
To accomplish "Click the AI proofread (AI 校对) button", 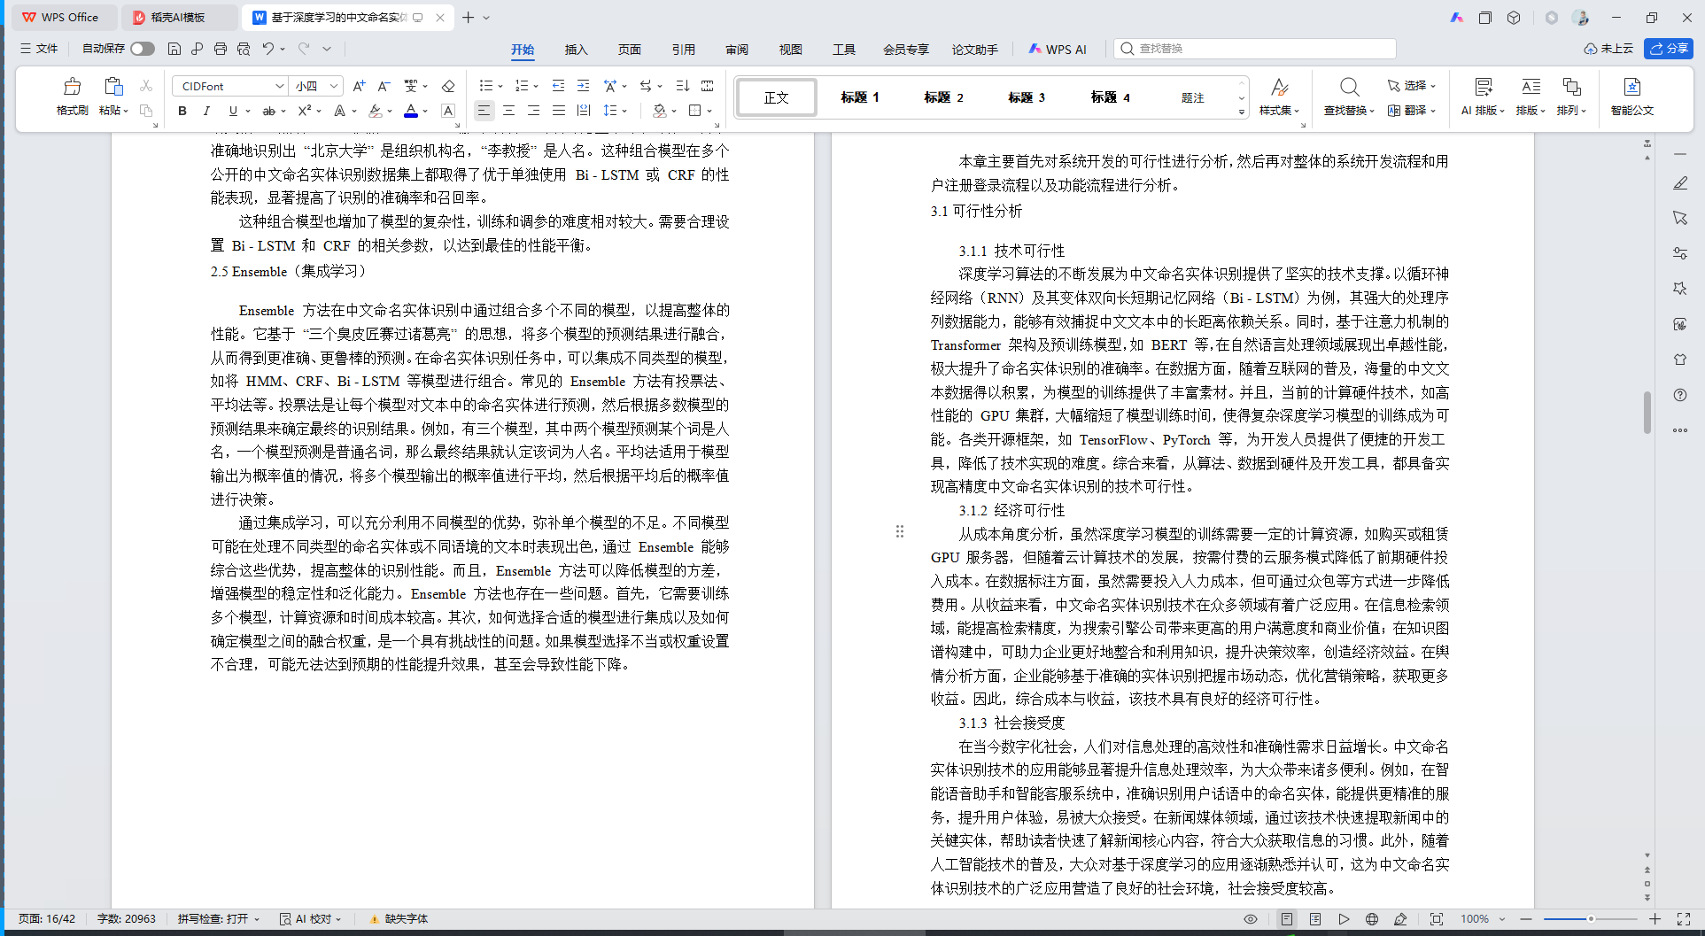I will click(x=311, y=919).
